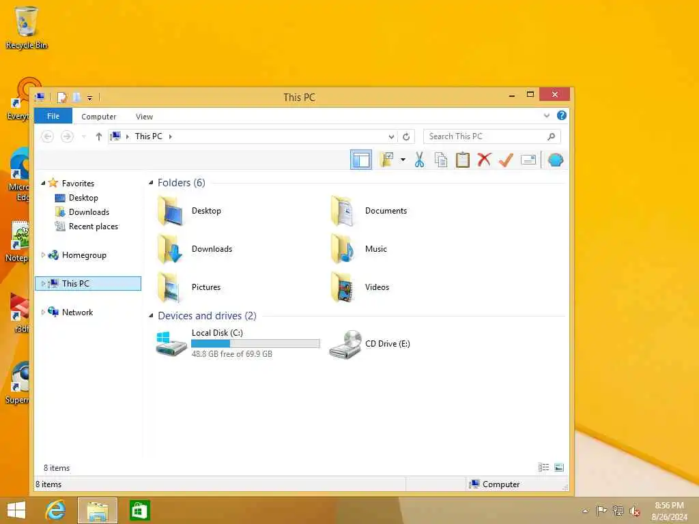Click the search magnifier icon
The image size is (699, 524).
tap(552, 136)
